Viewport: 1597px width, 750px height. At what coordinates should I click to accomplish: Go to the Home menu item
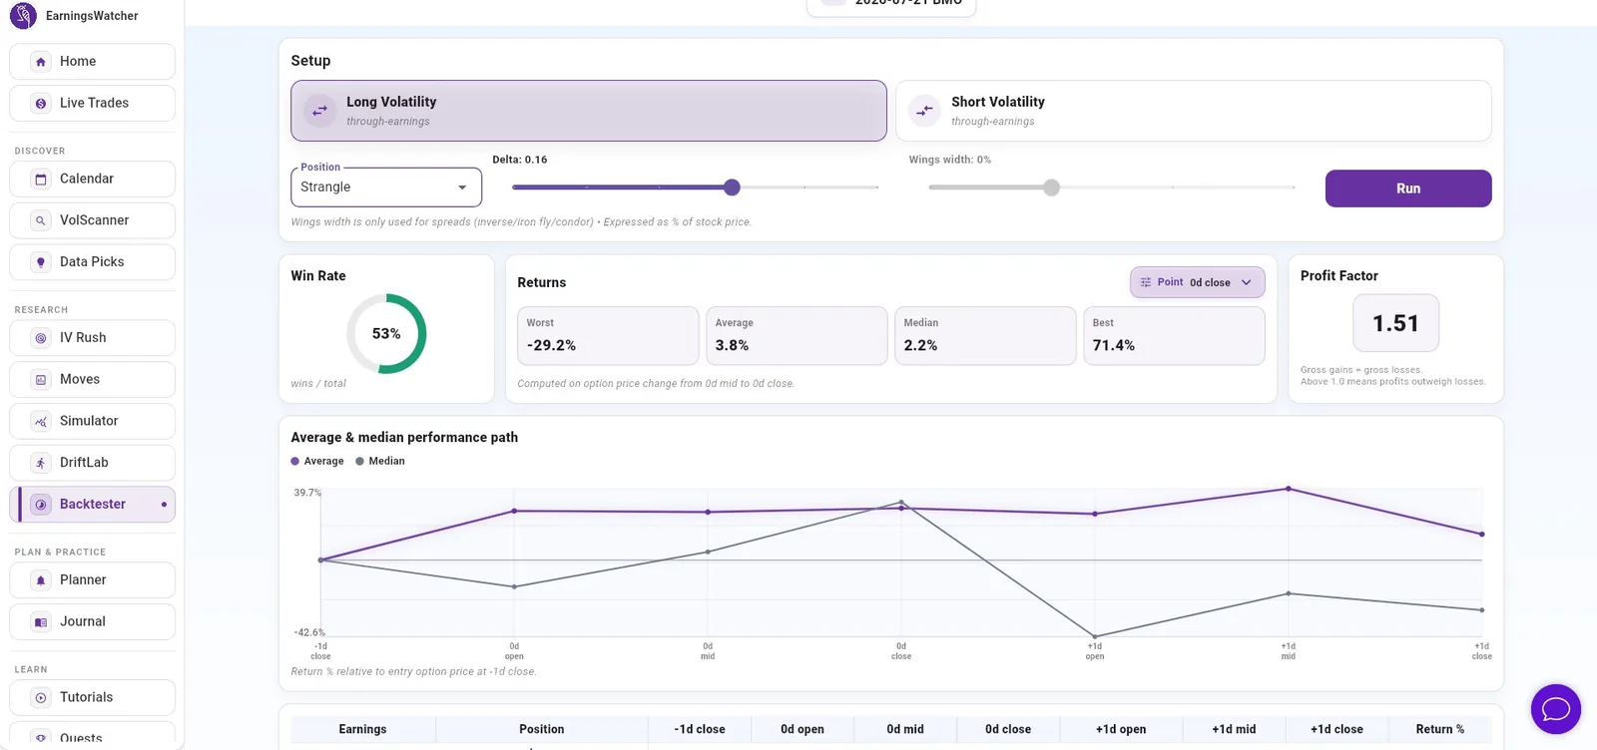92,62
